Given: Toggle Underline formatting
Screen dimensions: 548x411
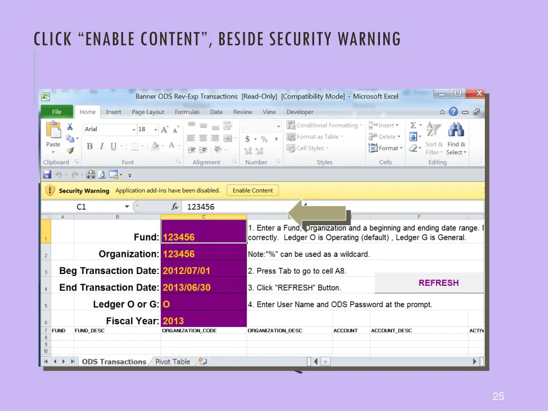Looking at the screenshot, I should tap(113, 146).
